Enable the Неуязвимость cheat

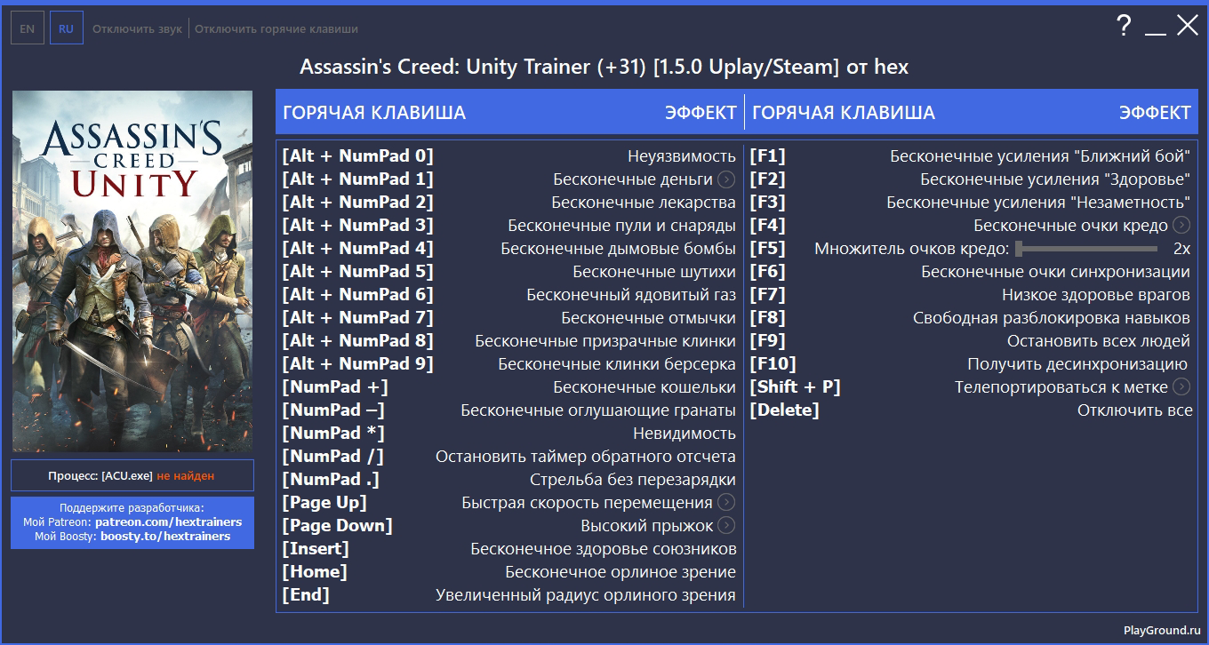click(681, 156)
